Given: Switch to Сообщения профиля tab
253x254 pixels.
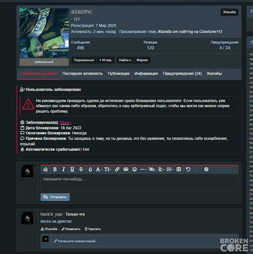Looking at the screenshot, I should click(38, 74).
